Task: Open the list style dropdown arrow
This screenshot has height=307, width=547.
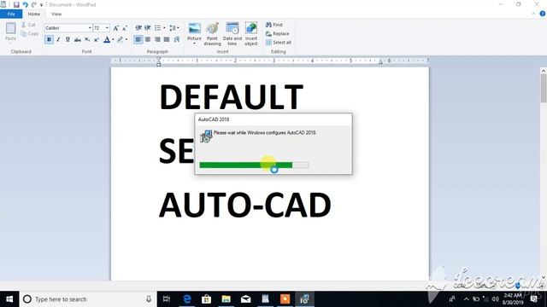Action: (164, 28)
